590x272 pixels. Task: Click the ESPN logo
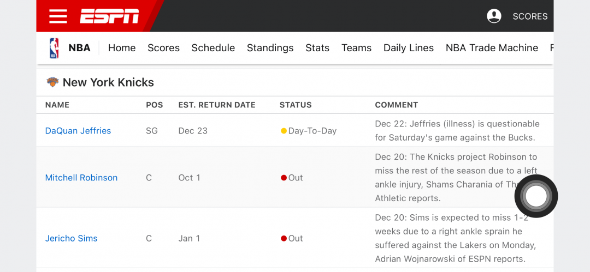(x=109, y=16)
